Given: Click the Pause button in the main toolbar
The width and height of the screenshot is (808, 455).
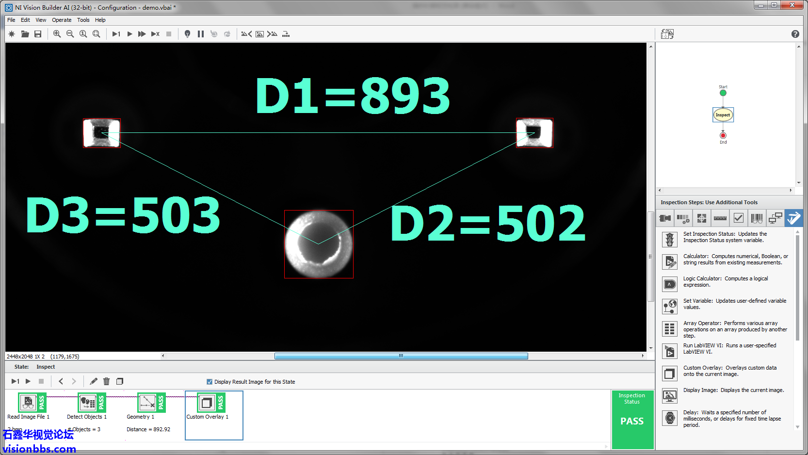Looking at the screenshot, I should (x=201, y=34).
